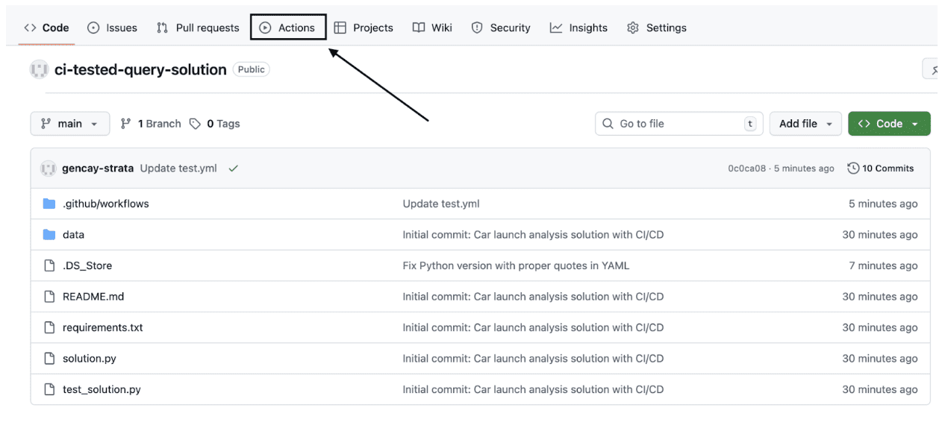Open the .github/workflows folder
The height and width of the screenshot is (425, 942).
point(105,204)
